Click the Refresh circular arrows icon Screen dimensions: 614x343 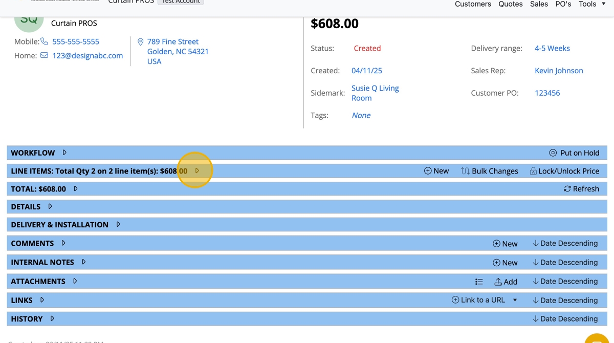click(567, 189)
